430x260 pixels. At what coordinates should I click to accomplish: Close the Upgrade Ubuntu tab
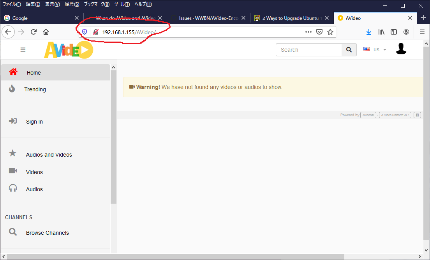tap(327, 18)
